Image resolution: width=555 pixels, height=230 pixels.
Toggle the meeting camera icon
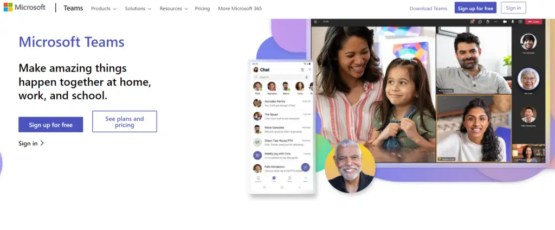click(505, 22)
